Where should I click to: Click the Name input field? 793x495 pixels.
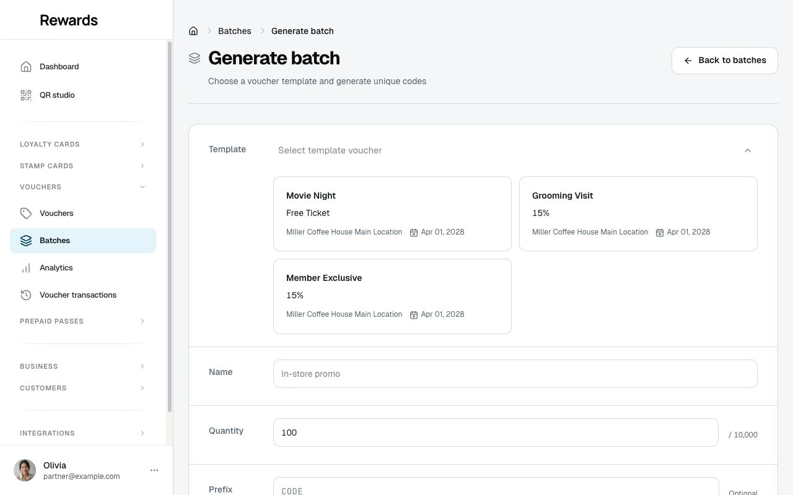pyautogui.click(x=515, y=374)
